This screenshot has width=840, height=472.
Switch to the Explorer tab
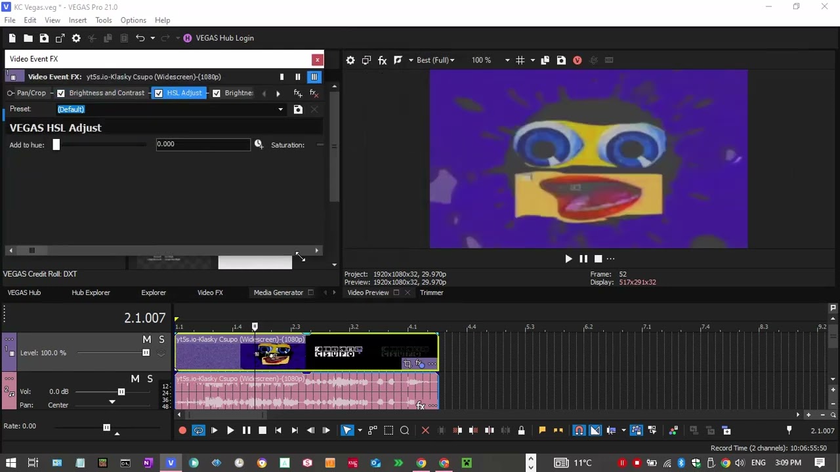[x=154, y=293]
